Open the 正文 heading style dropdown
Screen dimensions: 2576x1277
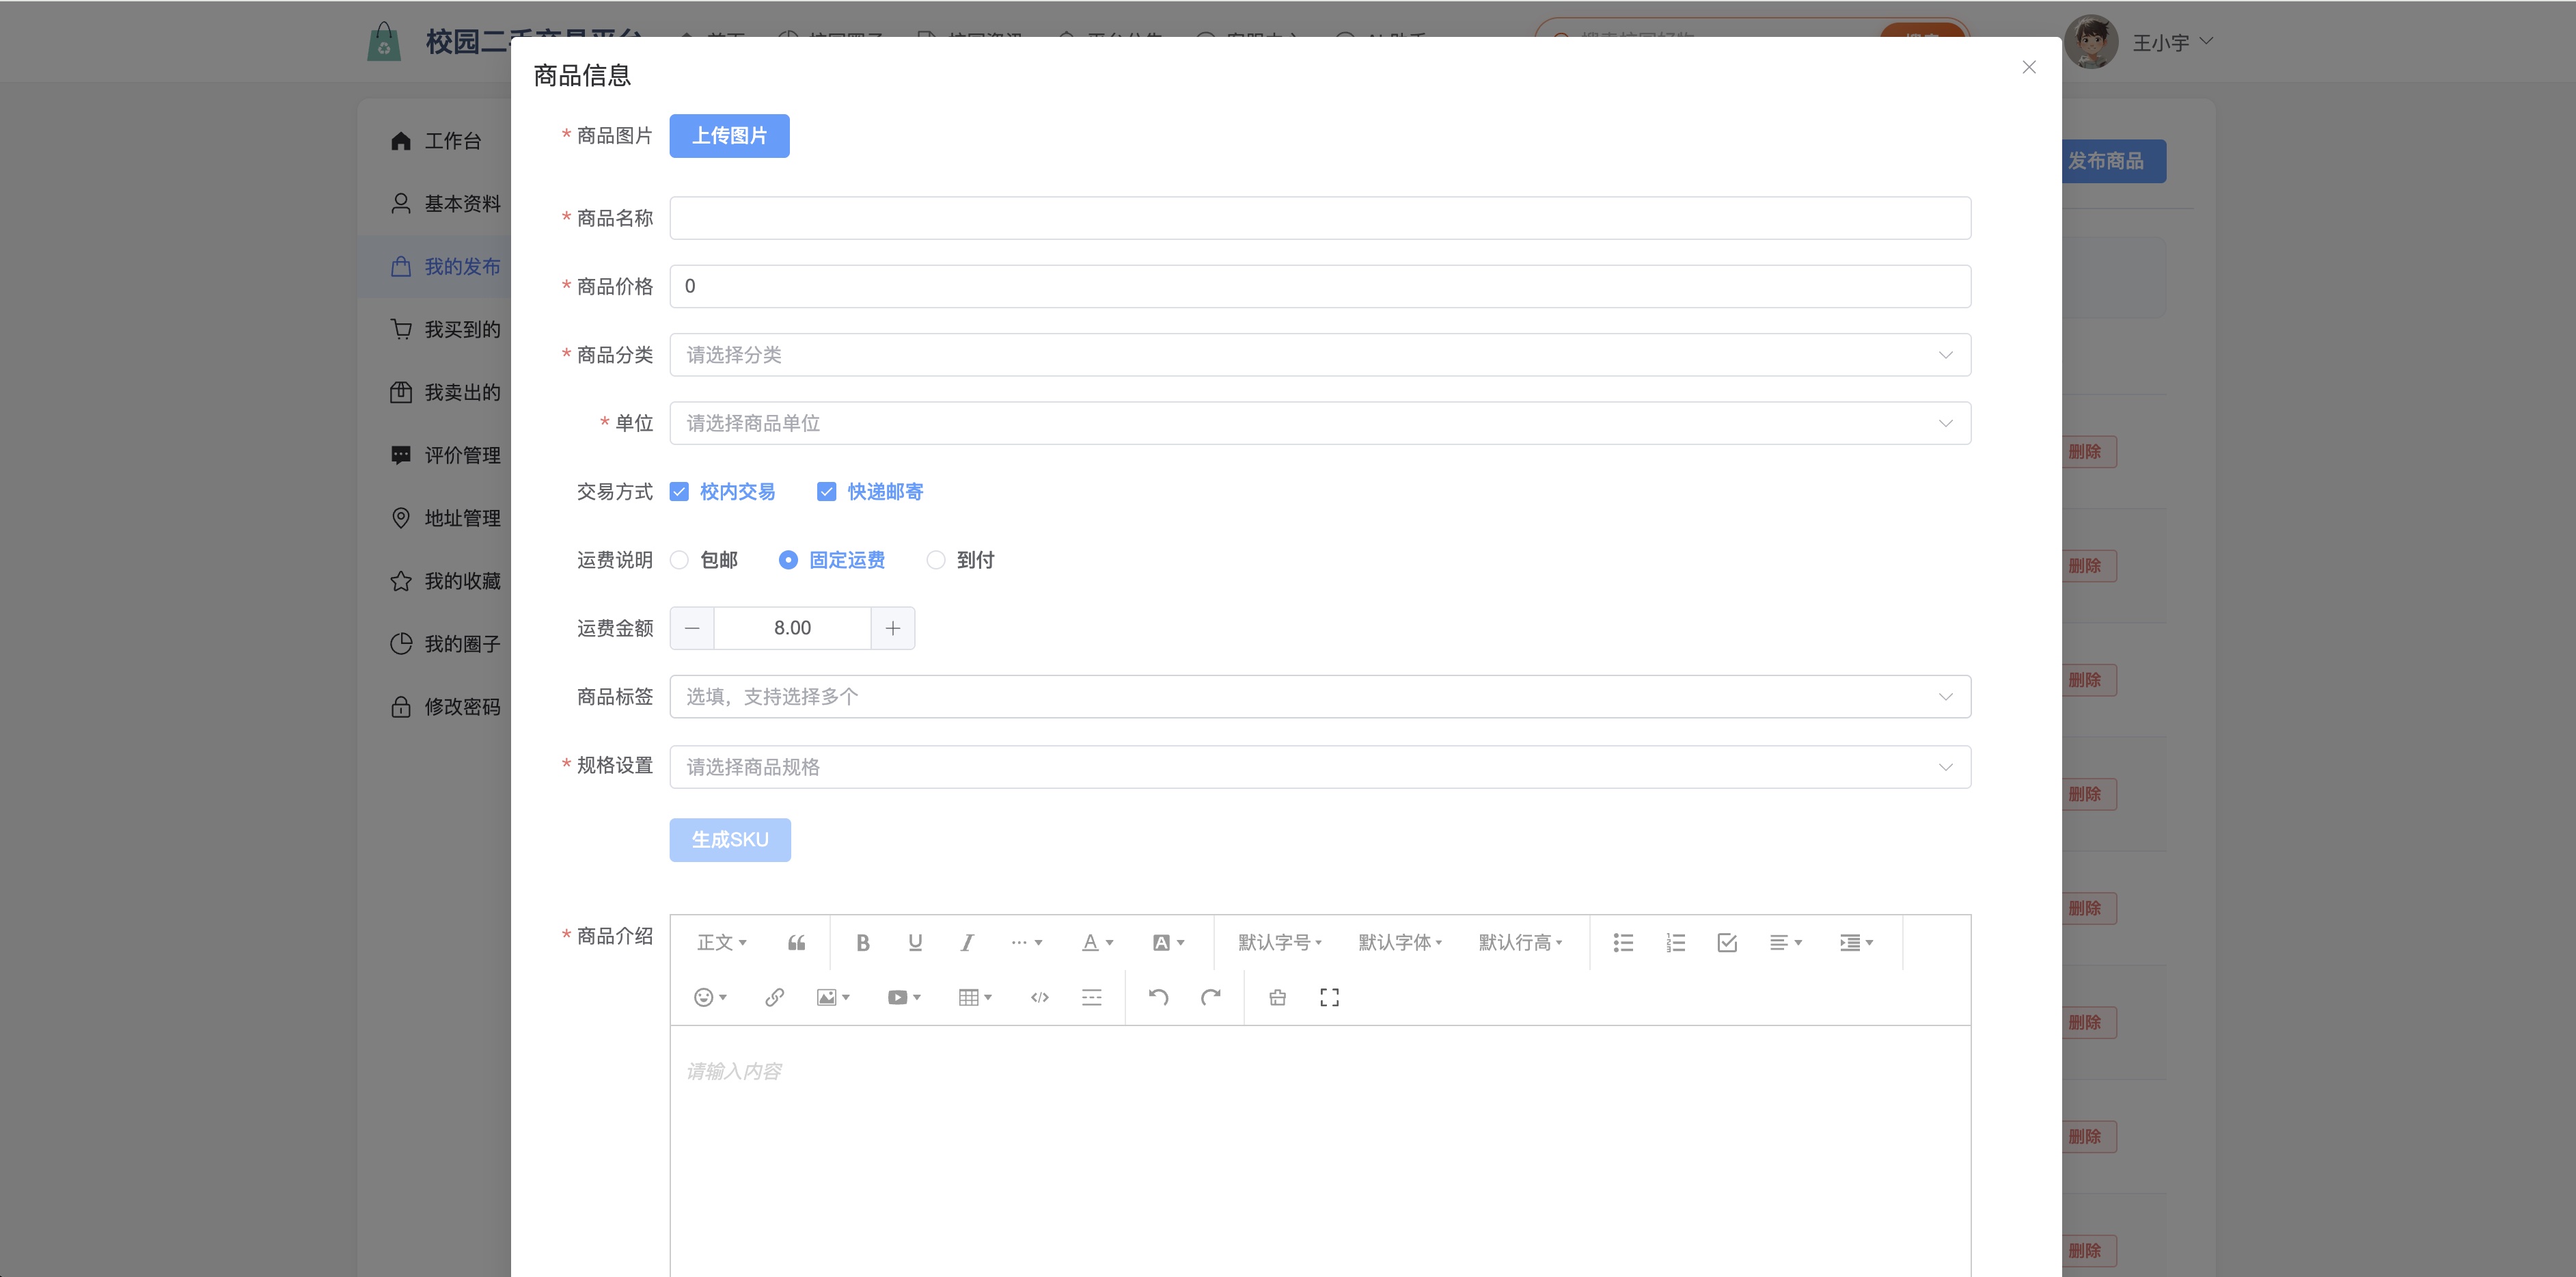pos(722,943)
